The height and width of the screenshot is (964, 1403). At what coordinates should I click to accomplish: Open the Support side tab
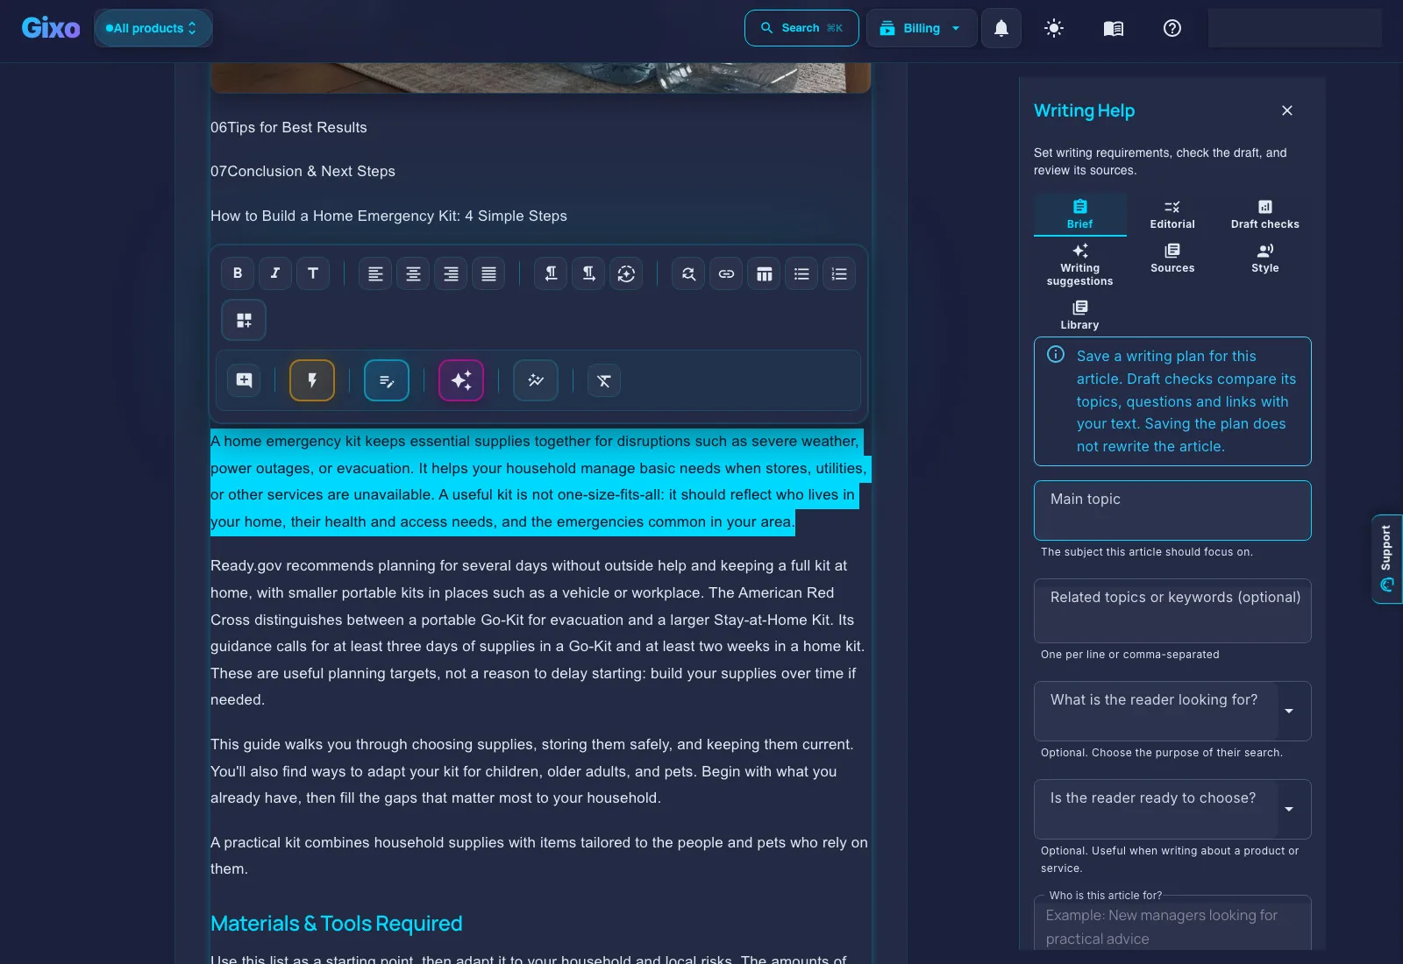point(1386,559)
